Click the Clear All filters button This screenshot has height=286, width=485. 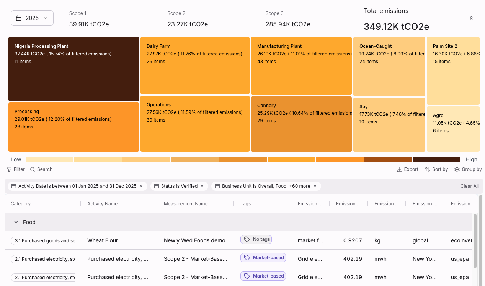click(x=469, y=186)
